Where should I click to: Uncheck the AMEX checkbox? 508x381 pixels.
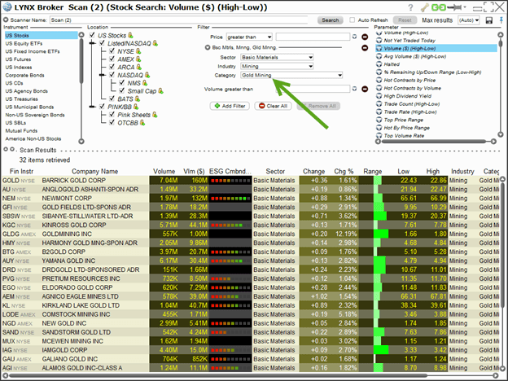coord(112,59)
